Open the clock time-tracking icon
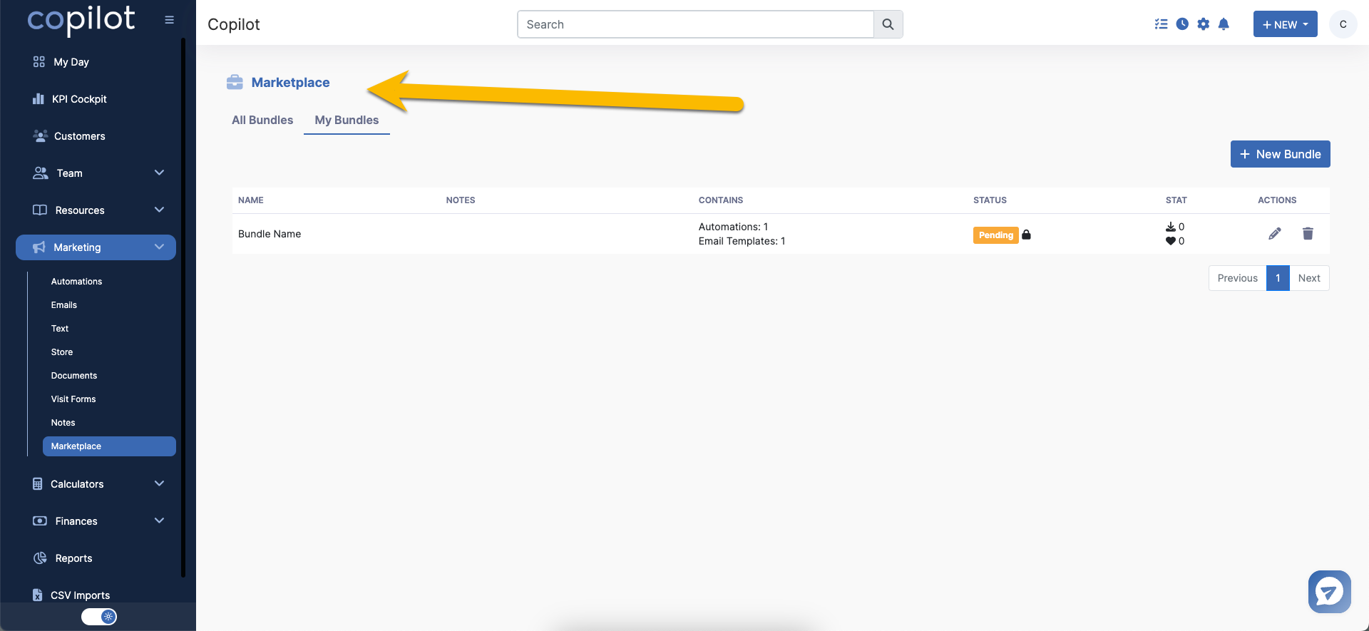Screen dimensions: 1369x631 coord(1182,24)
